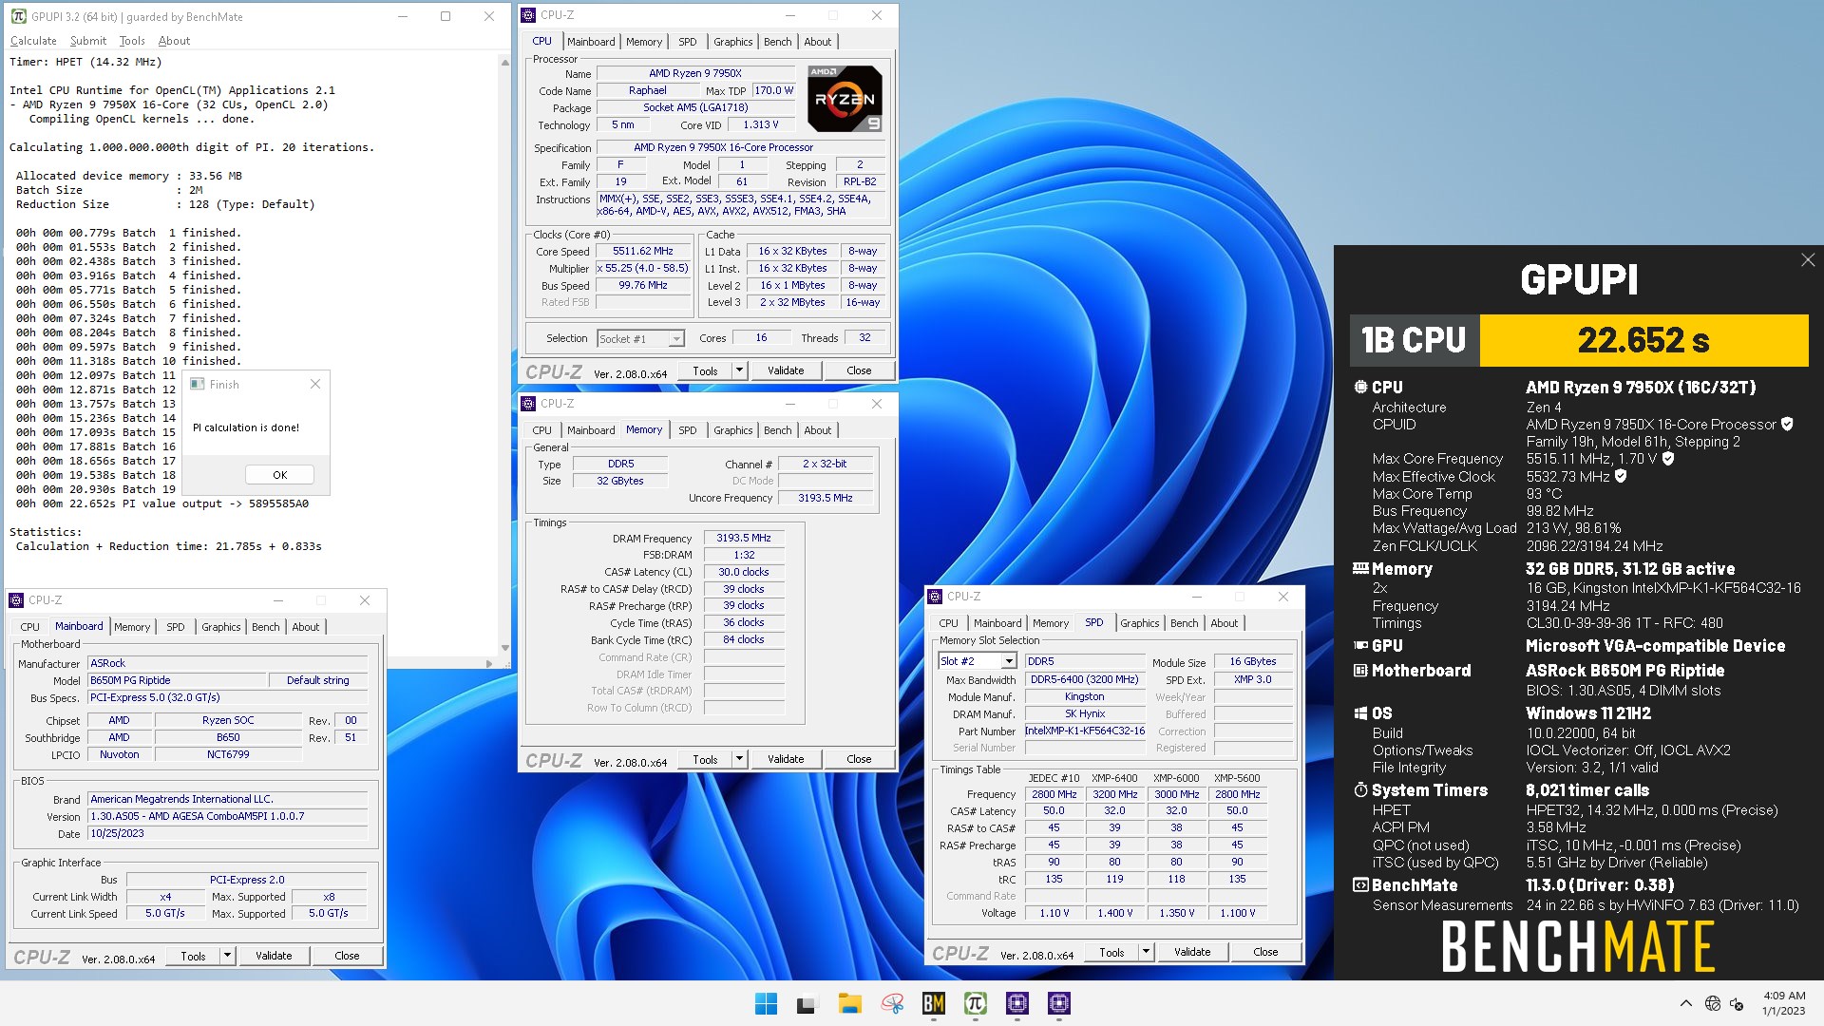Click the Tools button in CPU-Z Memory window

705,759
